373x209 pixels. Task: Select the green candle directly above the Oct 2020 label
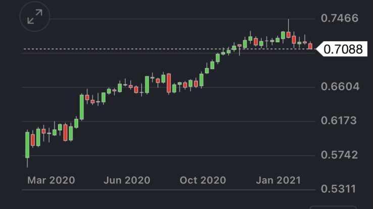tap(201, 80)
